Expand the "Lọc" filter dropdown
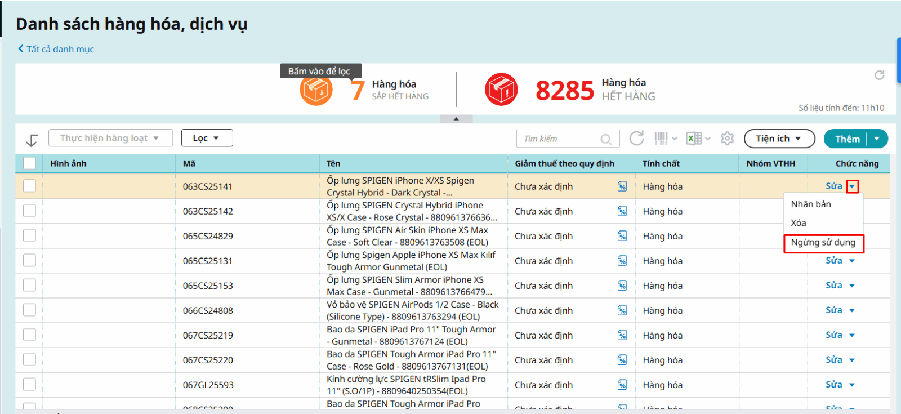The height and width of the screenshot is (414, 901). [207, 138]
